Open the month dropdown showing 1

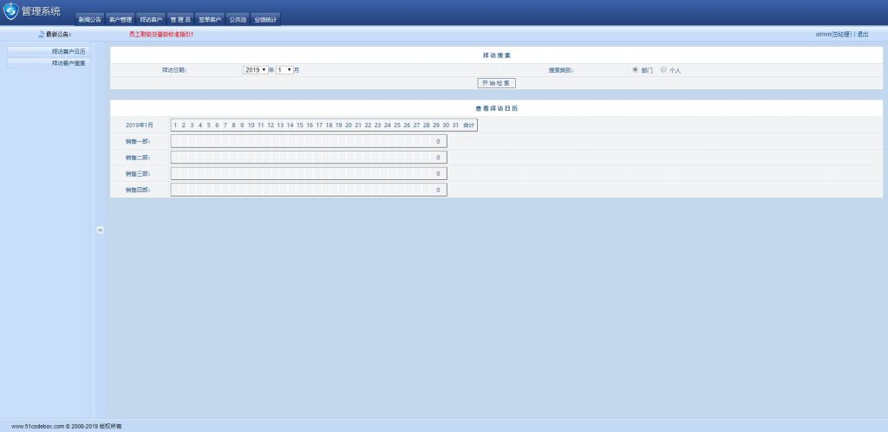pos(284,69)
